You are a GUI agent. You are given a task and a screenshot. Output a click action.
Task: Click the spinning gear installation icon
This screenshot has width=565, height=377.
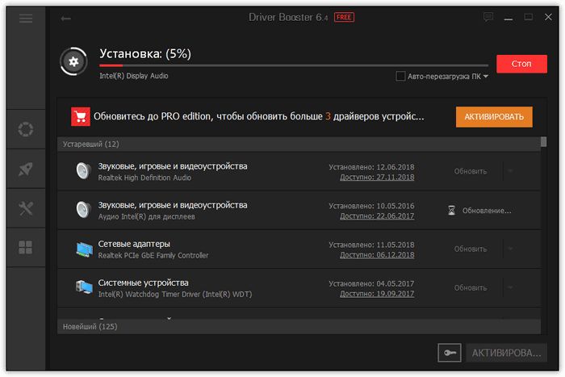point(73,61)
